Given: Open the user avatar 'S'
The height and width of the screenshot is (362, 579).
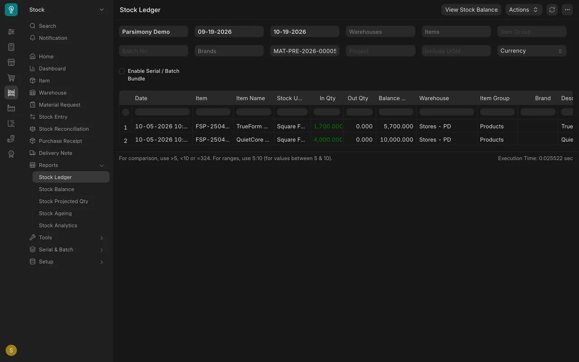Looking at the screenshot, I should 11,350.
